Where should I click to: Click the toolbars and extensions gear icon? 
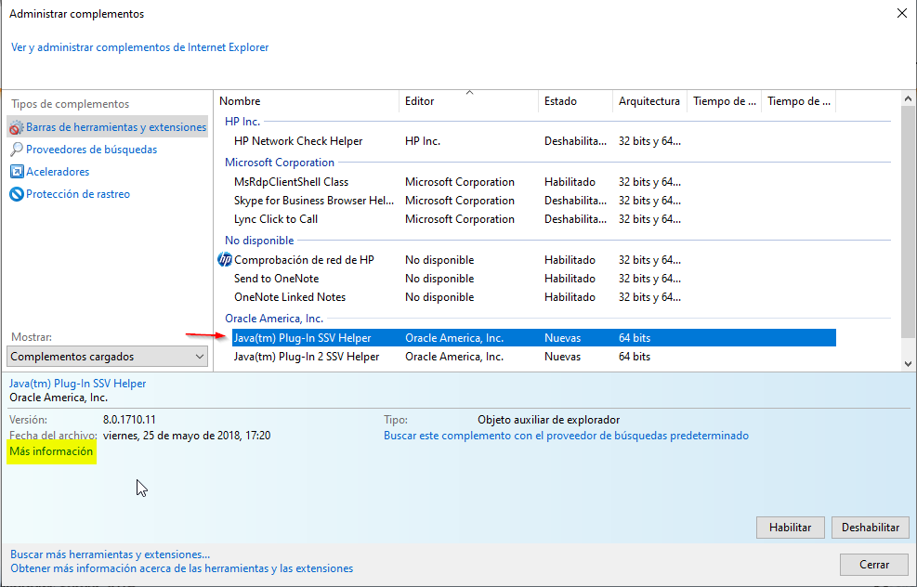tap(16, 127)
